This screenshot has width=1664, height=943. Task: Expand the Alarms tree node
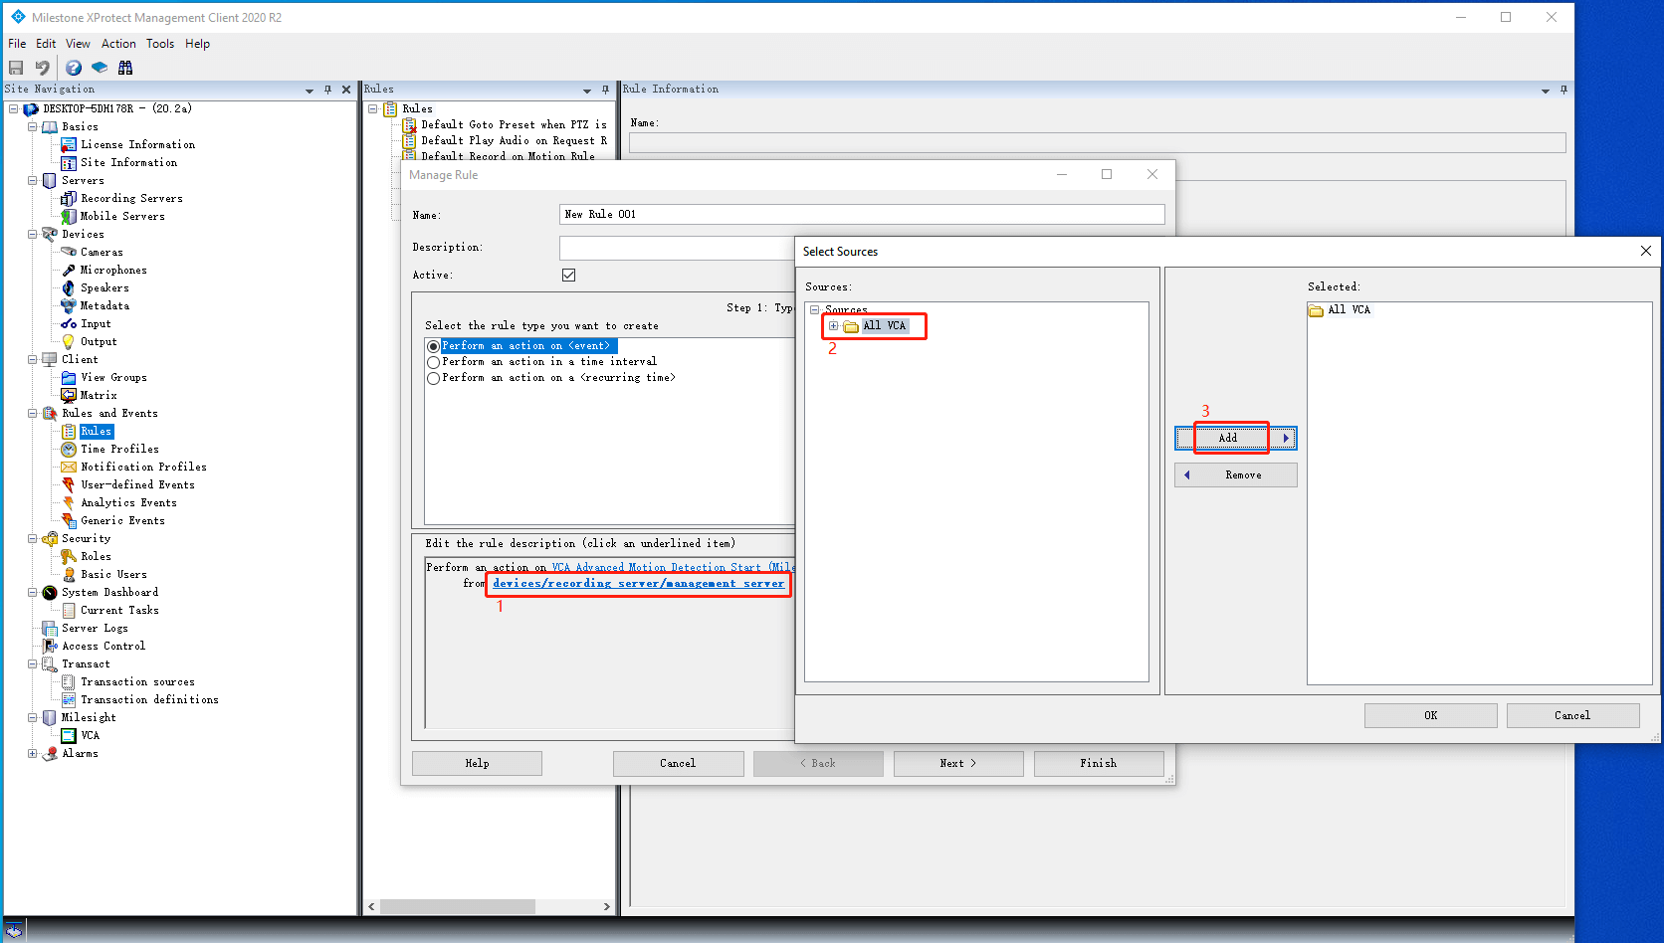pos(32,753)
